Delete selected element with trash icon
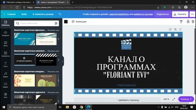Image resolution: width=196 pixels, height=110 pixels. [193, 22]
